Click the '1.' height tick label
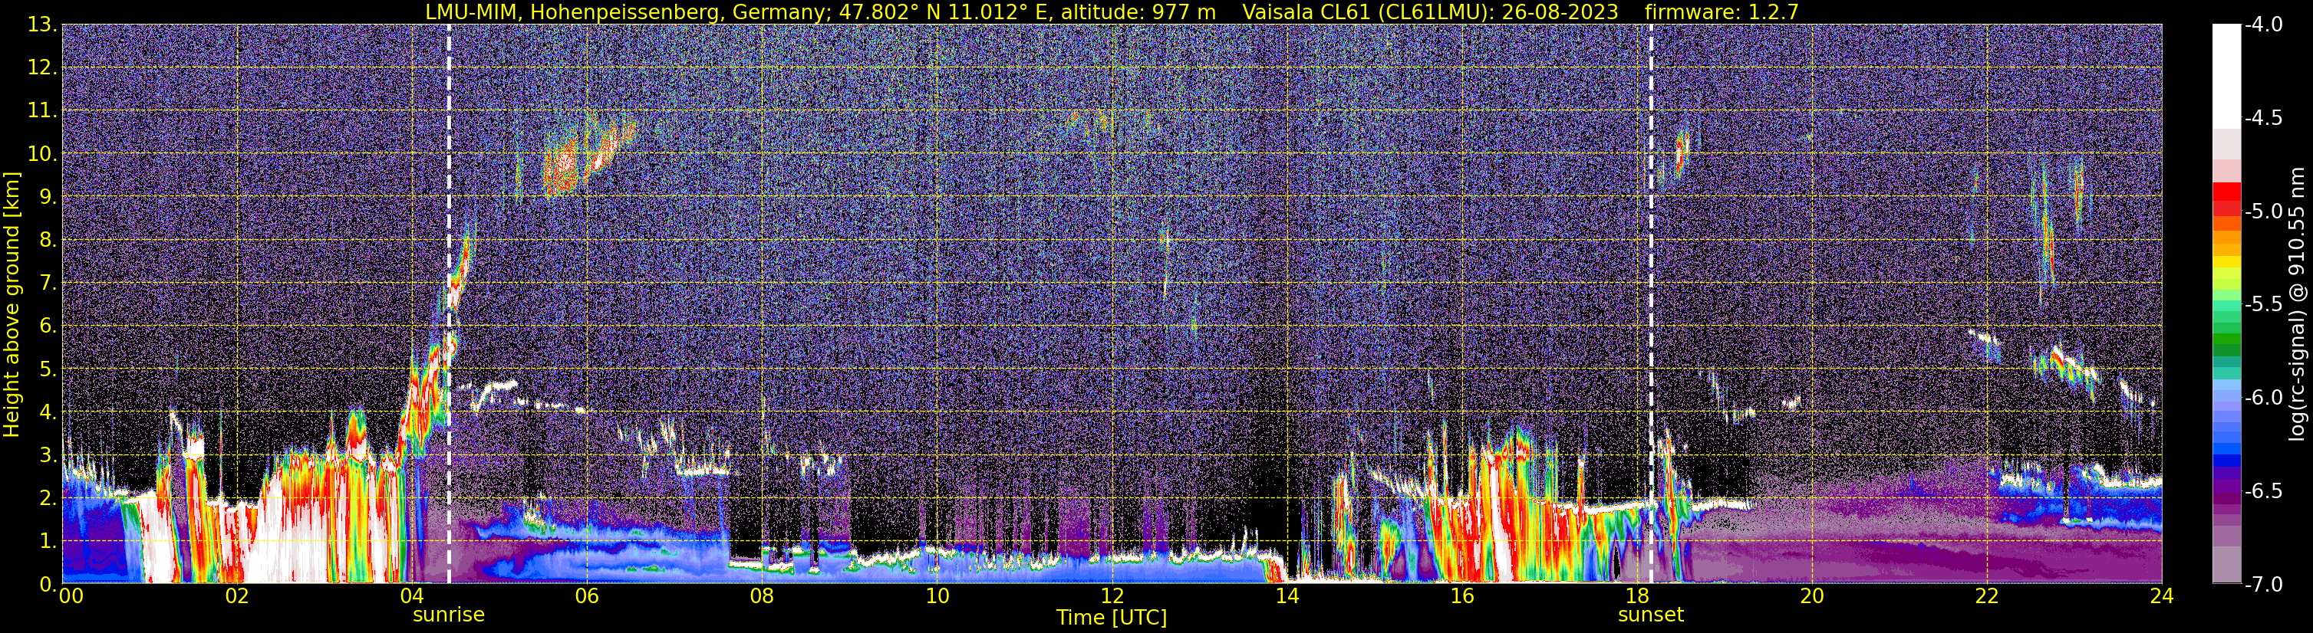This screenshot has height=633, width=2313. point(48,542)
